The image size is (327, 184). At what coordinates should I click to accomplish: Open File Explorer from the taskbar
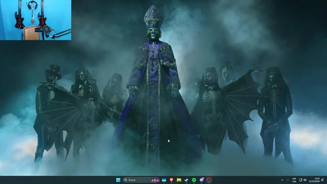pyautogui.click(x=179, y=180)
